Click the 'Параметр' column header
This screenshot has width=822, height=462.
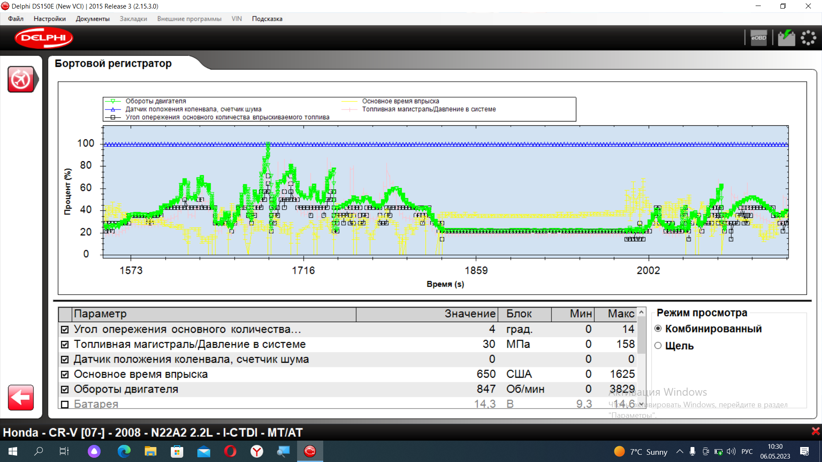pos(214,314)
